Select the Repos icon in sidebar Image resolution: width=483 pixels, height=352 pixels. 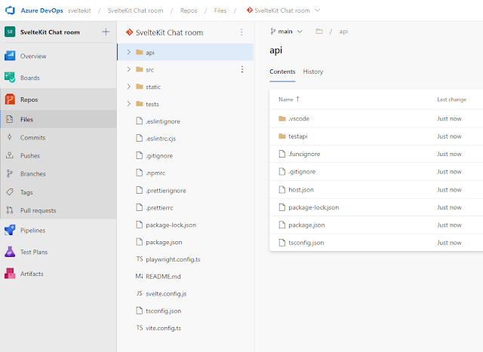(x=10, y=99)
